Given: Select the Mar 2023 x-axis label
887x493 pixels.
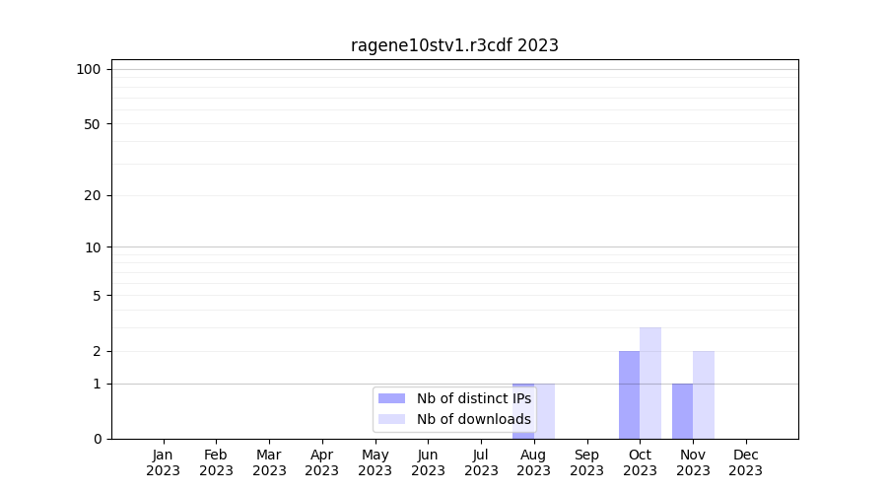Looking at the screenshot, I should [x=269, y=462].
